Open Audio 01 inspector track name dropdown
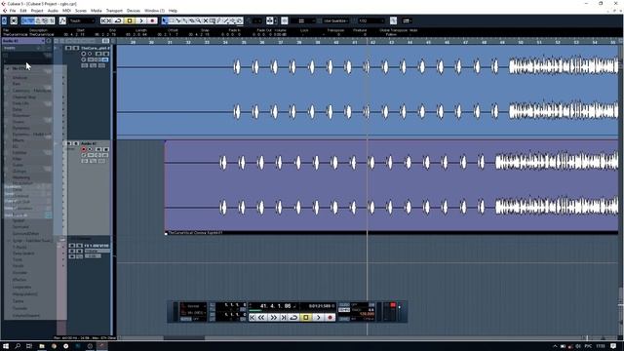Viewport: 624px width, 351px height. [23, 41]
